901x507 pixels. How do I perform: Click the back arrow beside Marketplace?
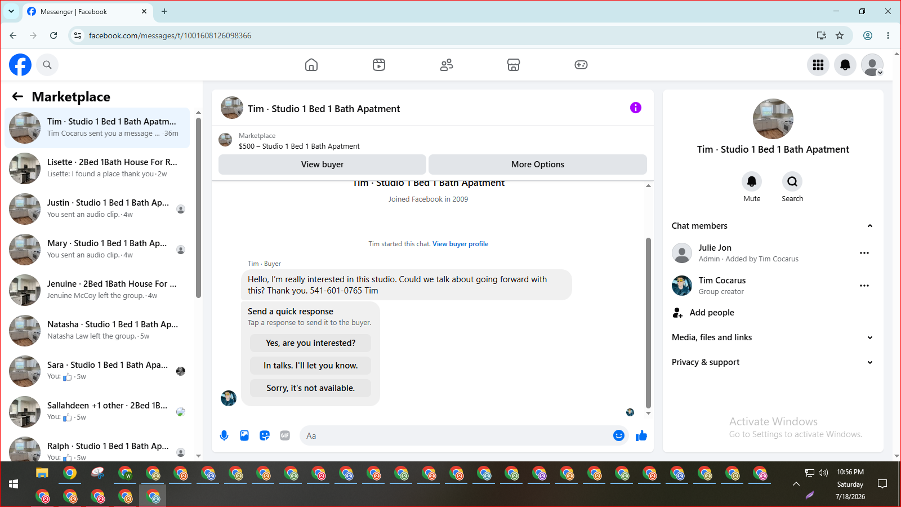point(17,96)
